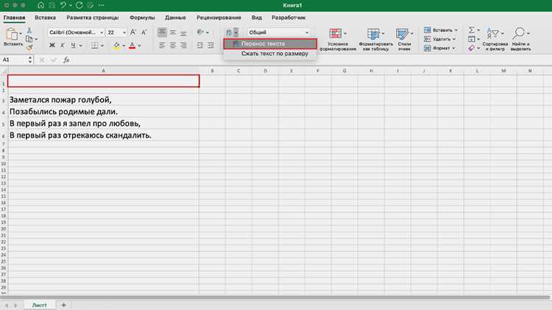This screenshot has width=552, height=310.
Task: Increase font size with the larger A
Action: tap(133, 32)
